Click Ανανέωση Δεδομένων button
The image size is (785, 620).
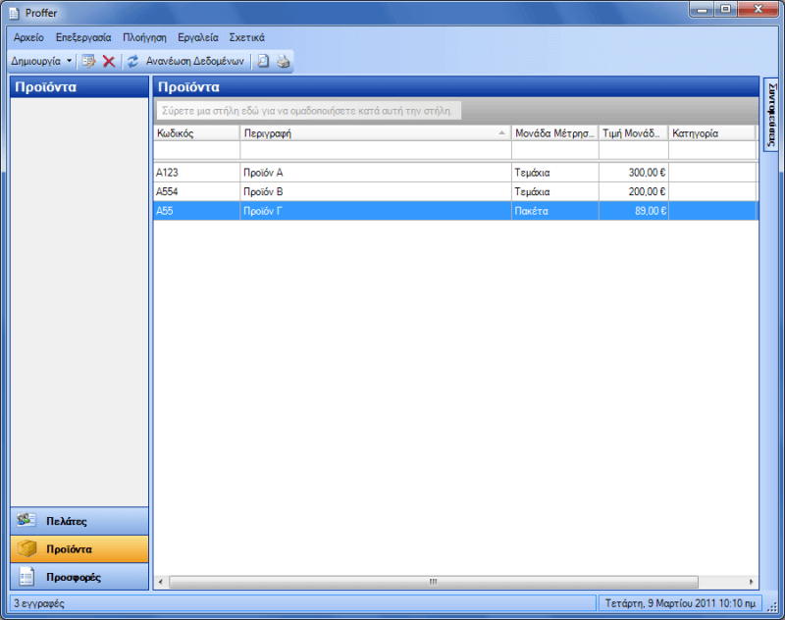[x=194, y=61]
